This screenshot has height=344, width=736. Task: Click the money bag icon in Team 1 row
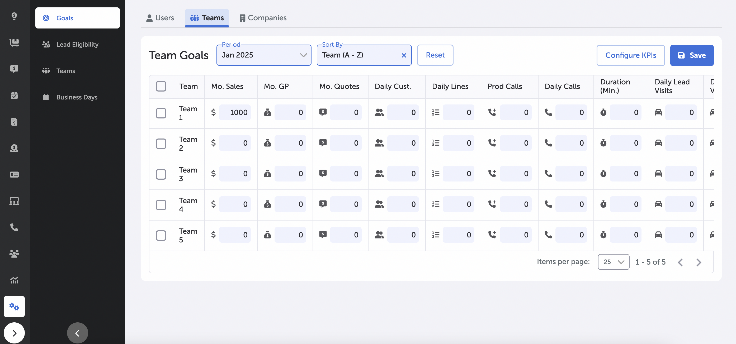point(267,112)
